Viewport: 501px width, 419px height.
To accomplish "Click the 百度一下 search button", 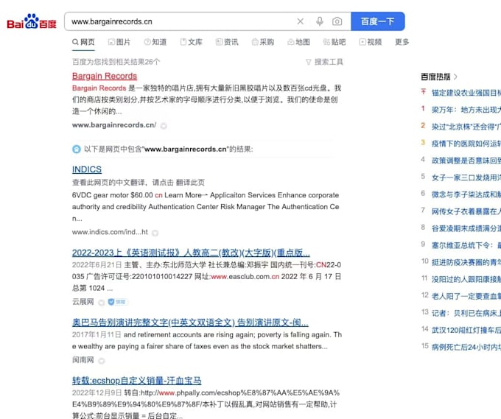I will (378, 21).
